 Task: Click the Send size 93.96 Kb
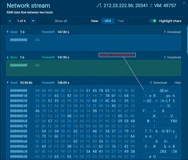[26, 83]
